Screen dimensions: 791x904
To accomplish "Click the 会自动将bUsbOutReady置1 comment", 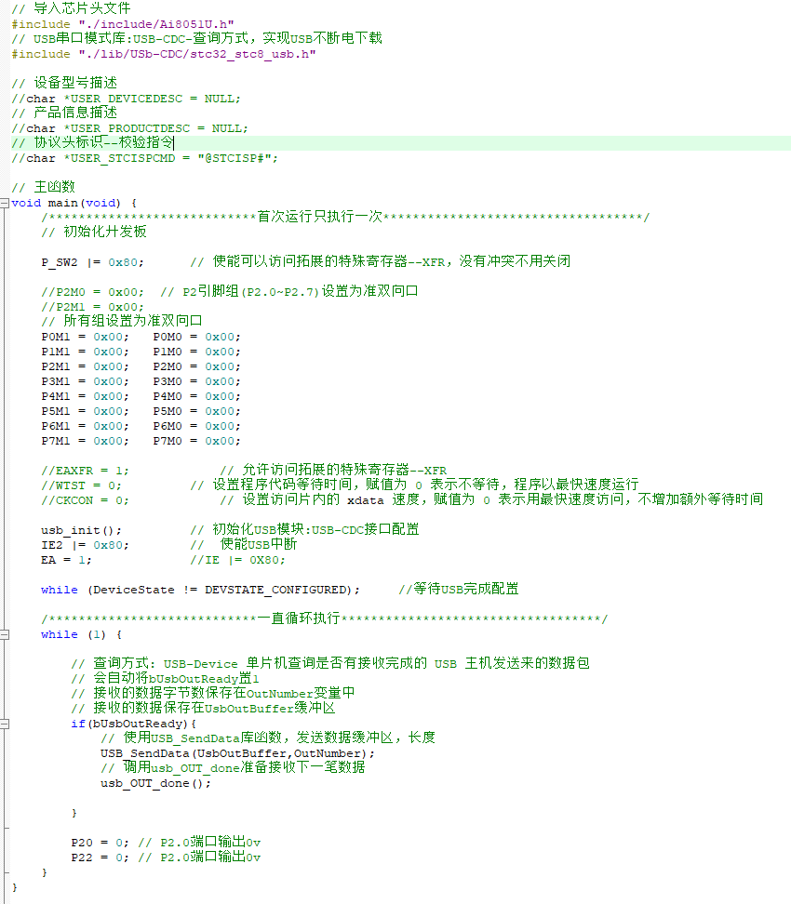I will tap(165, 679).
